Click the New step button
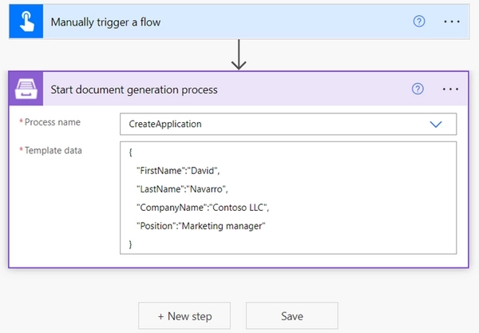 pos(185,316)
